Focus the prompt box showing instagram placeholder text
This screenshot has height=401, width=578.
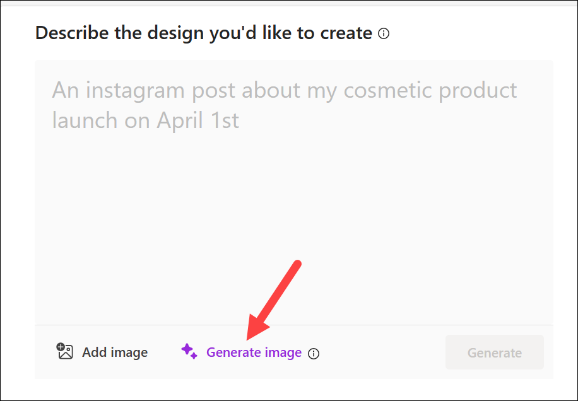click(x=284, y=104)
